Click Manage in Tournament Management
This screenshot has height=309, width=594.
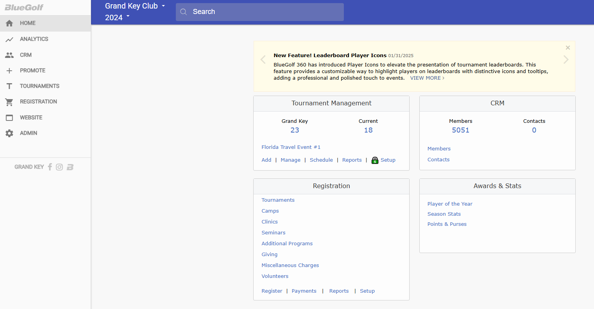(291, 160)
